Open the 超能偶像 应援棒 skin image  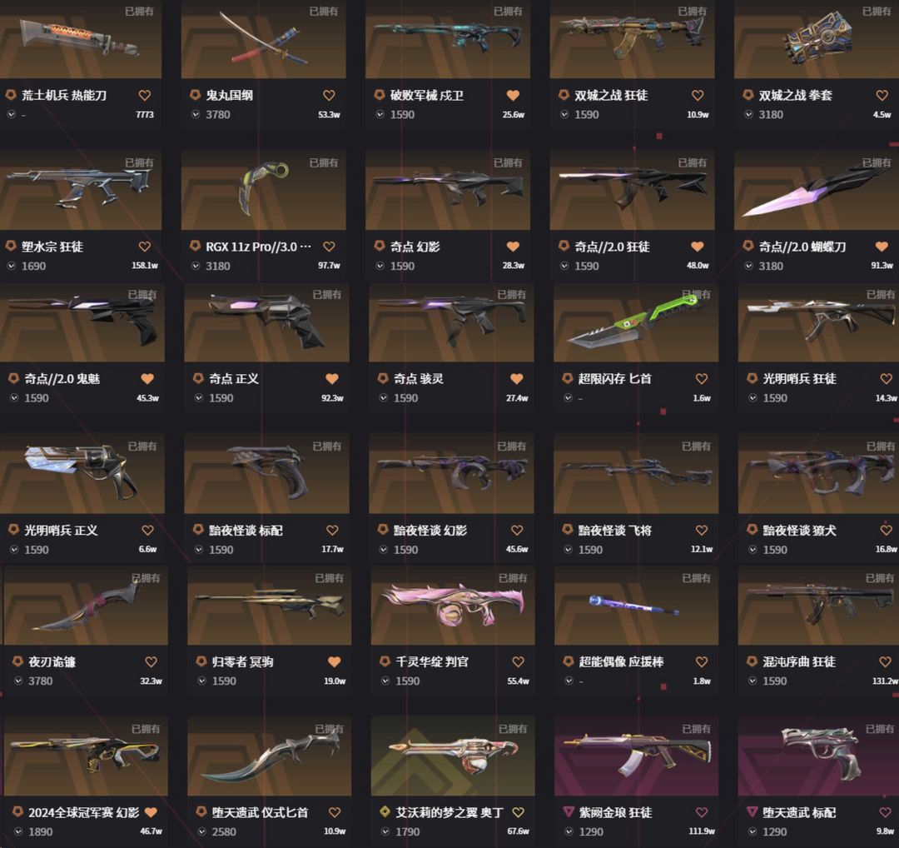coord(637,606)
